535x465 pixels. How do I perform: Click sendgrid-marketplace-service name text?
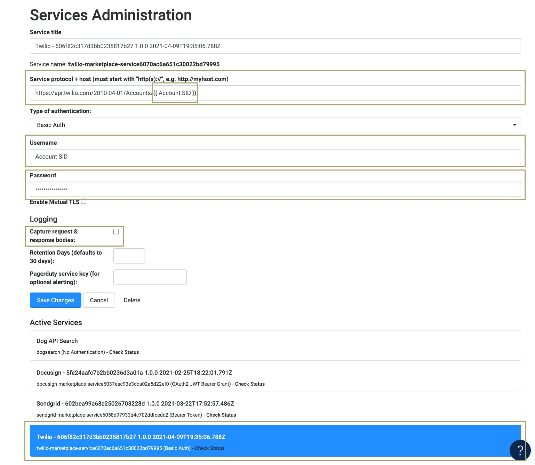click(102, 415)
